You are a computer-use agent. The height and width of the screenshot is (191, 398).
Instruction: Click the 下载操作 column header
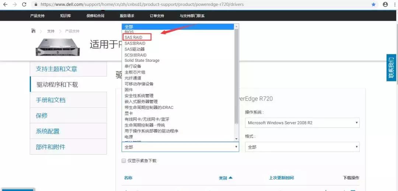pyautogui.click(x=351, y=178)
